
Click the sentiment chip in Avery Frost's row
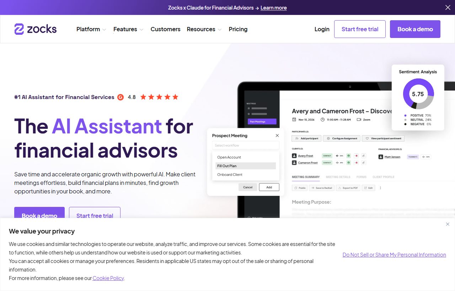tap(339, 156)
